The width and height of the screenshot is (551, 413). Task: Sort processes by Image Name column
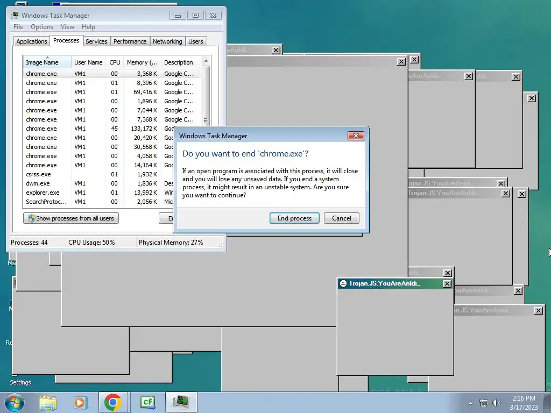(x=47, y=62)
